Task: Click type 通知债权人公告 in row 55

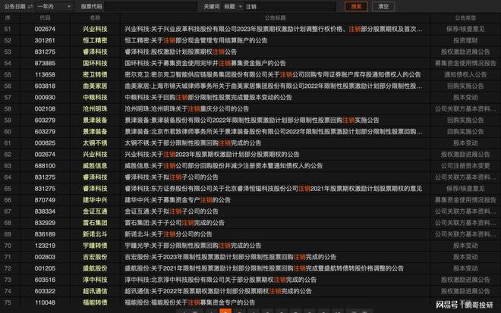Action: 465,75
